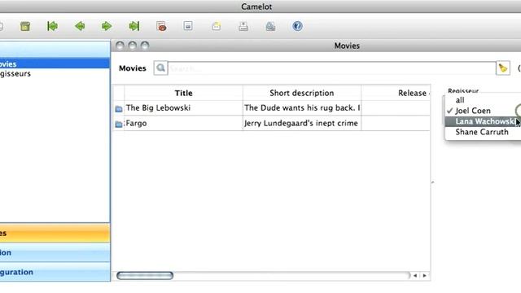The image size is (521, 293).
Task: Open the Configuration sidebar section
Action: point(55,272)
